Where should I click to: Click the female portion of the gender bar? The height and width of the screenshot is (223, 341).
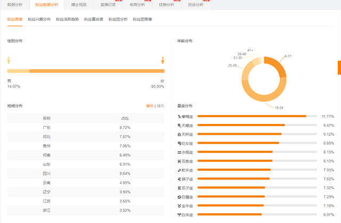pyautogui.click(x=96, y=71)
